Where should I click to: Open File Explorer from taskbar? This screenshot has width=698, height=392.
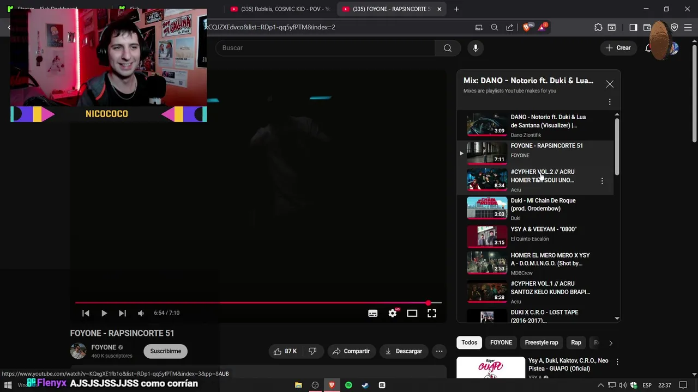coord(298,385)
